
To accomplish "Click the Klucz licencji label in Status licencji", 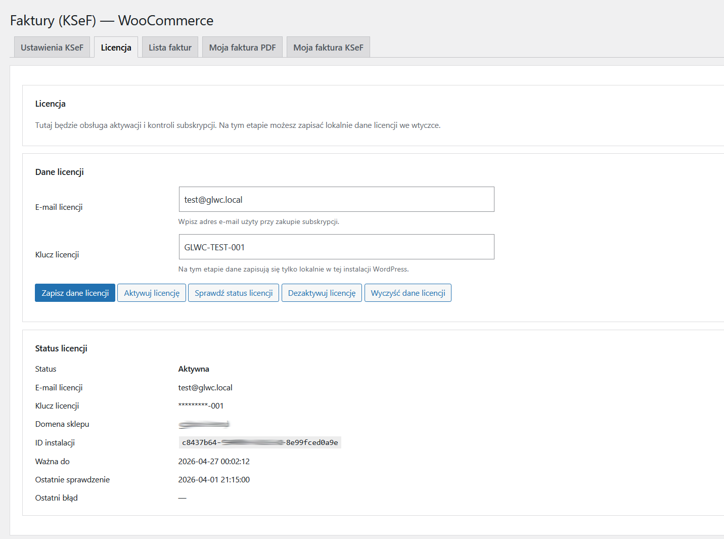I will 57,406.
